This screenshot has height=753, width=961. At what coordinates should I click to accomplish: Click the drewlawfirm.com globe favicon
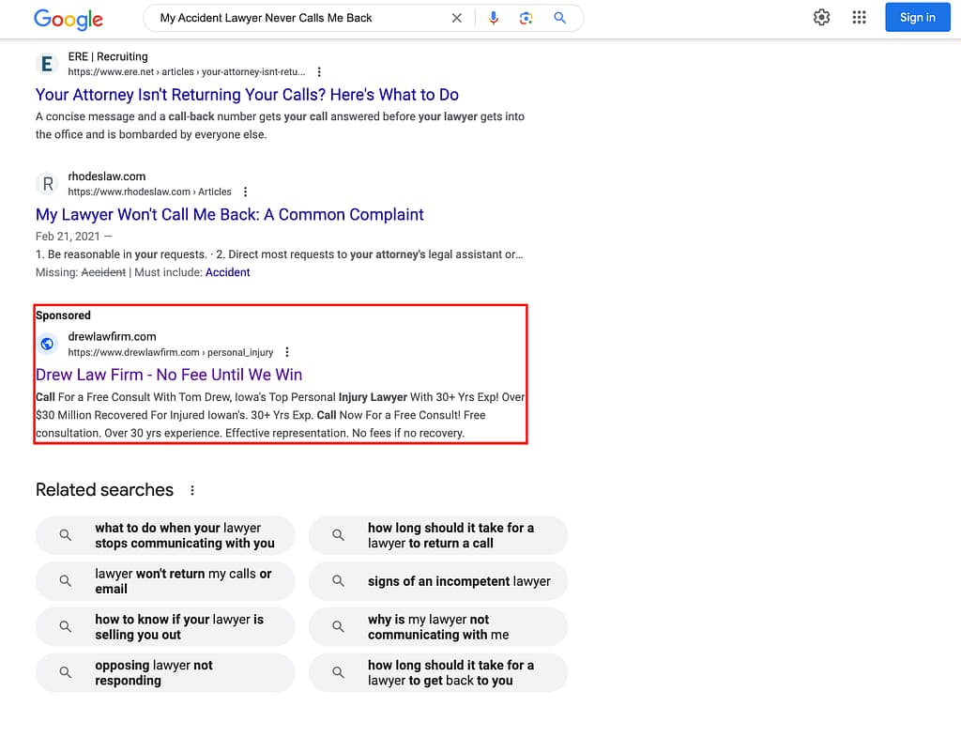click(x=47, y=344)
